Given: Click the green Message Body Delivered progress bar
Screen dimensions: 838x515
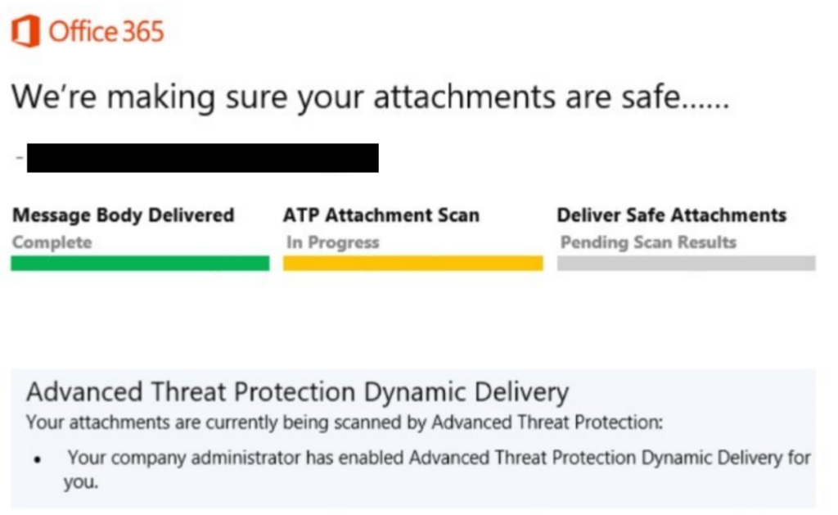Looking at the screenshot, I should (140, 263).
